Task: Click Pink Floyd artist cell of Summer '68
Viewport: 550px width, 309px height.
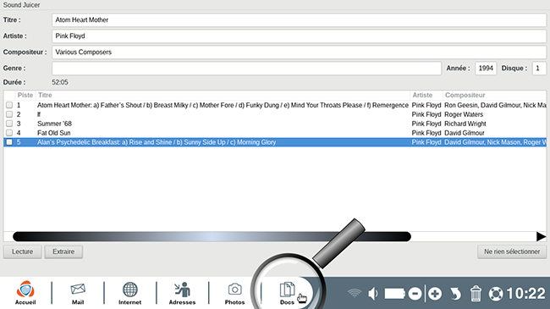Action: pyautogui.click(x=426, y=124)
